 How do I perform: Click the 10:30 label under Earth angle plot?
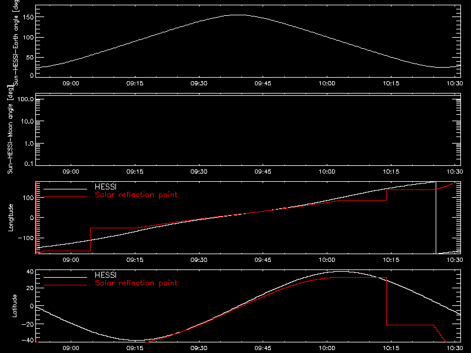455,84
